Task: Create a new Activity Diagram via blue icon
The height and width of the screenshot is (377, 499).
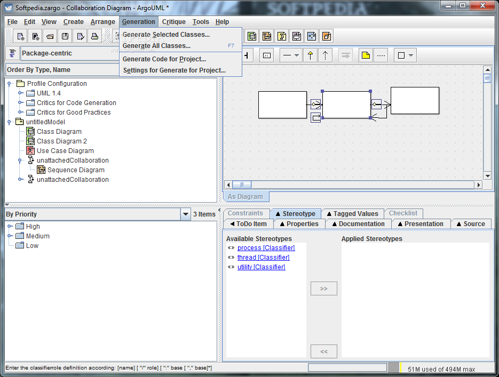Action: tap(312, 36)
